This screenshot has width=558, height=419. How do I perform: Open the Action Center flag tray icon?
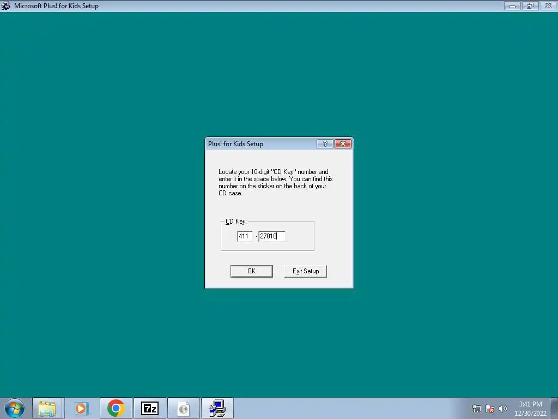point(490,409)
